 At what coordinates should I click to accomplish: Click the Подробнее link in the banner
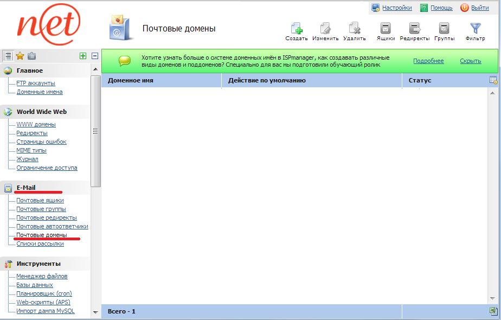(428, 61)
